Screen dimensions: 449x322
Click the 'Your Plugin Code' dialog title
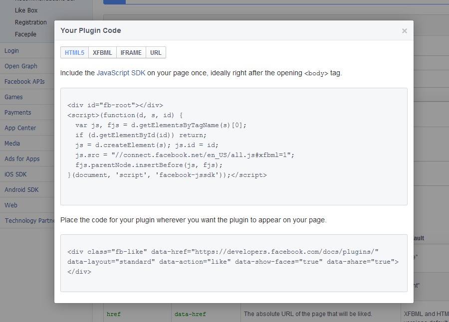(x=91, y=30)
